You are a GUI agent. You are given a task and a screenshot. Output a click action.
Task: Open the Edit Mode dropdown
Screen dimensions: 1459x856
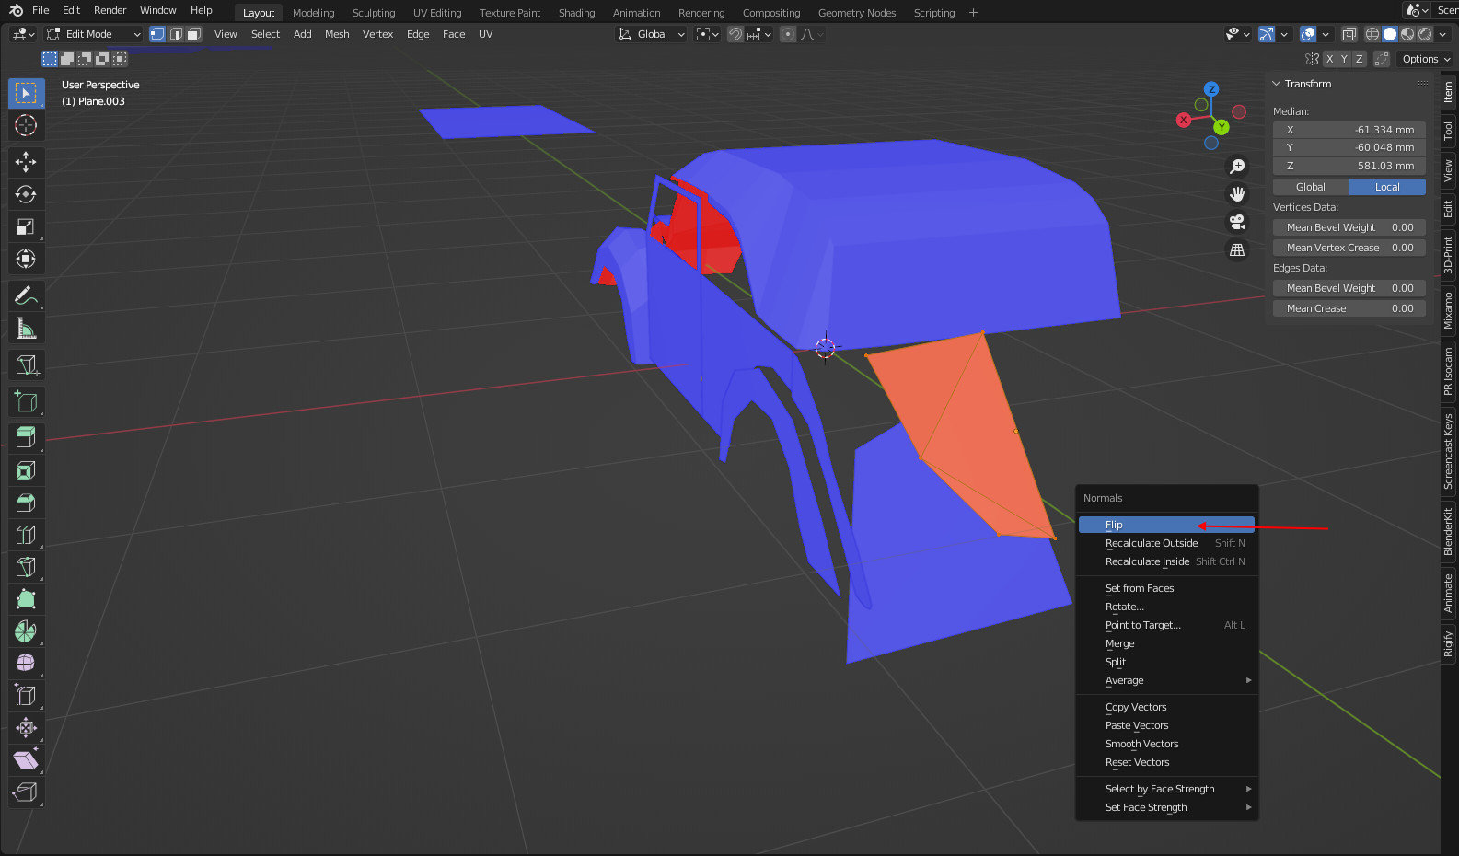click(94, 34)
